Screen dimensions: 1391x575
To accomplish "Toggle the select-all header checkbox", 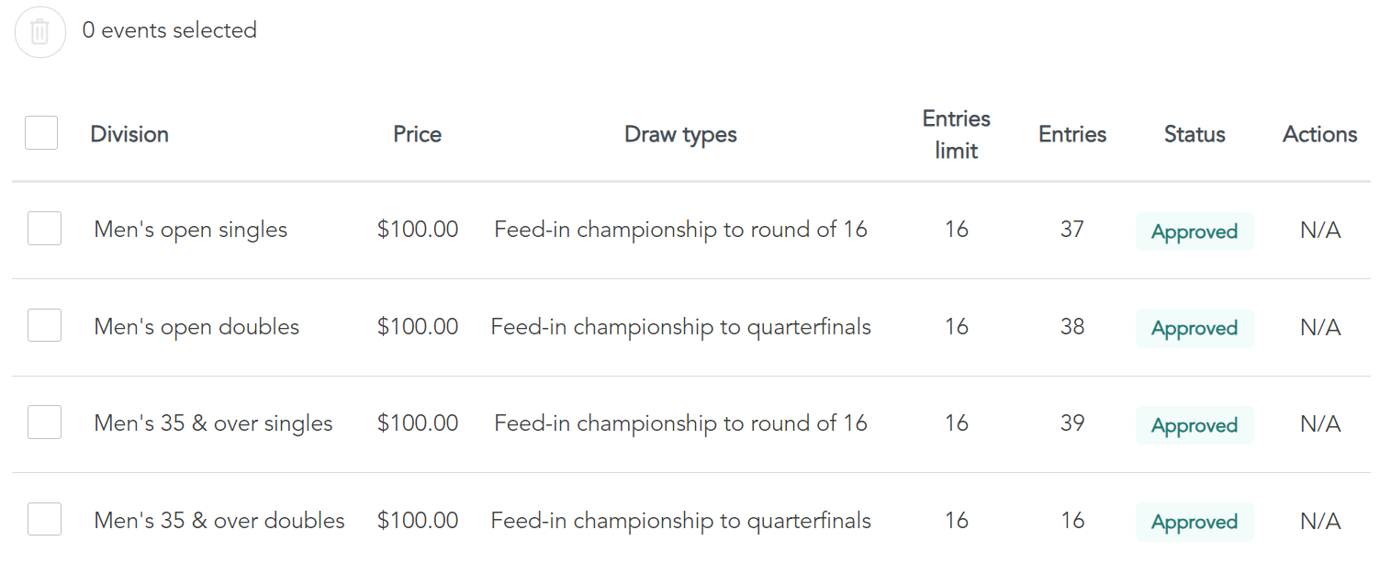I will (41, 133).
